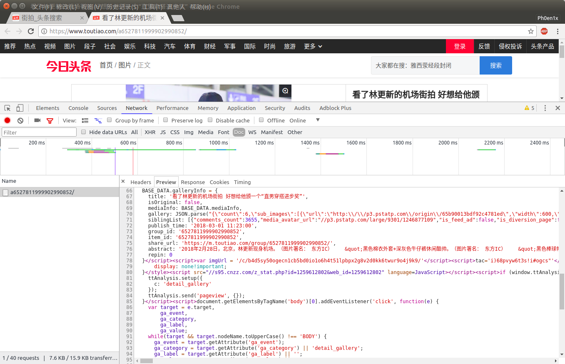
Task: Open DevTools warnings indicator showing 5
Action: (529, 108)
